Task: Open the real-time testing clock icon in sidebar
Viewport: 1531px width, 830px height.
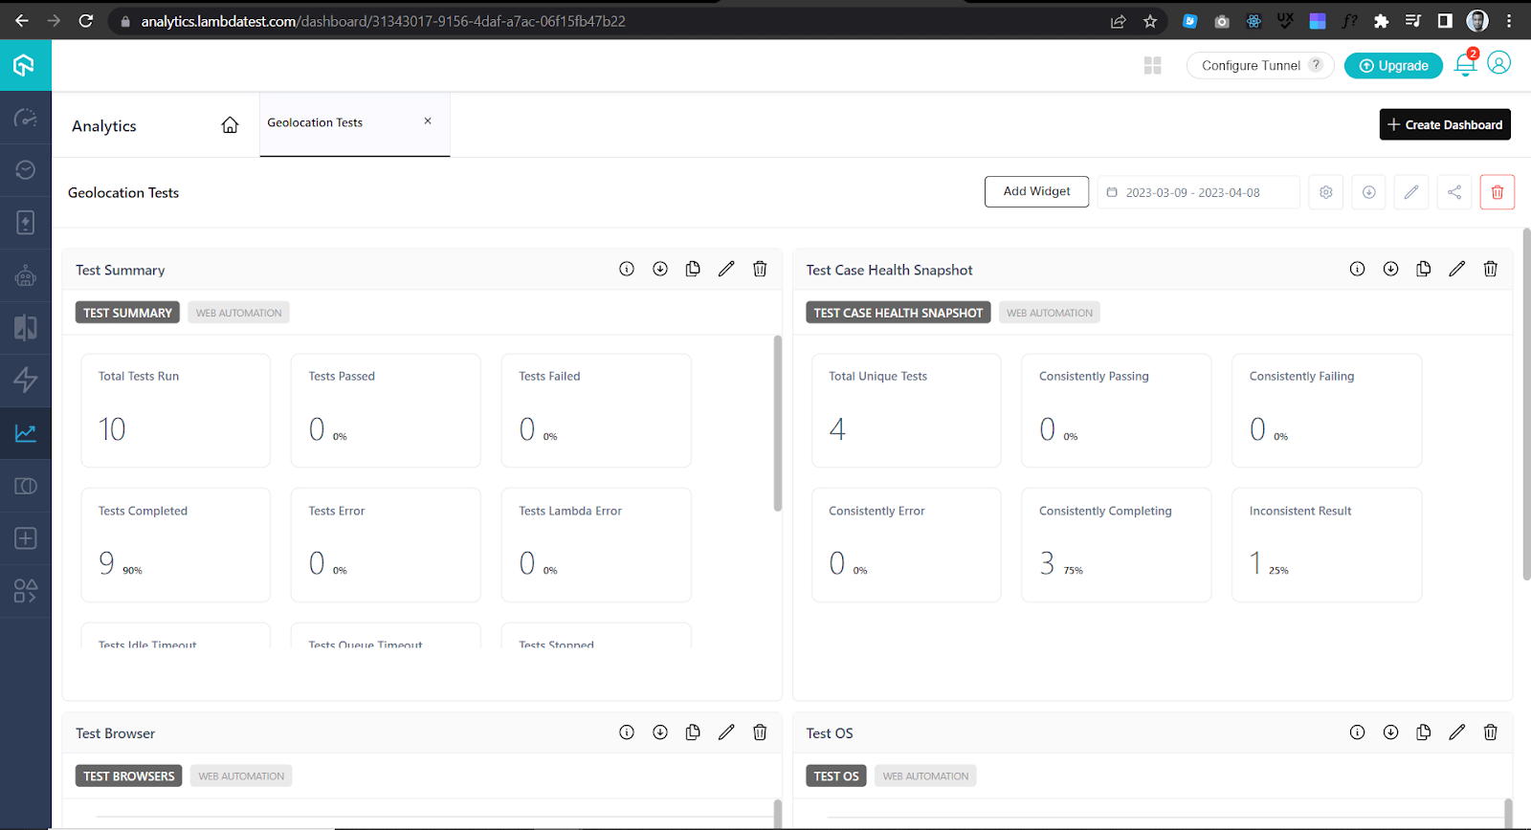Action: click(x=26, y=170)
